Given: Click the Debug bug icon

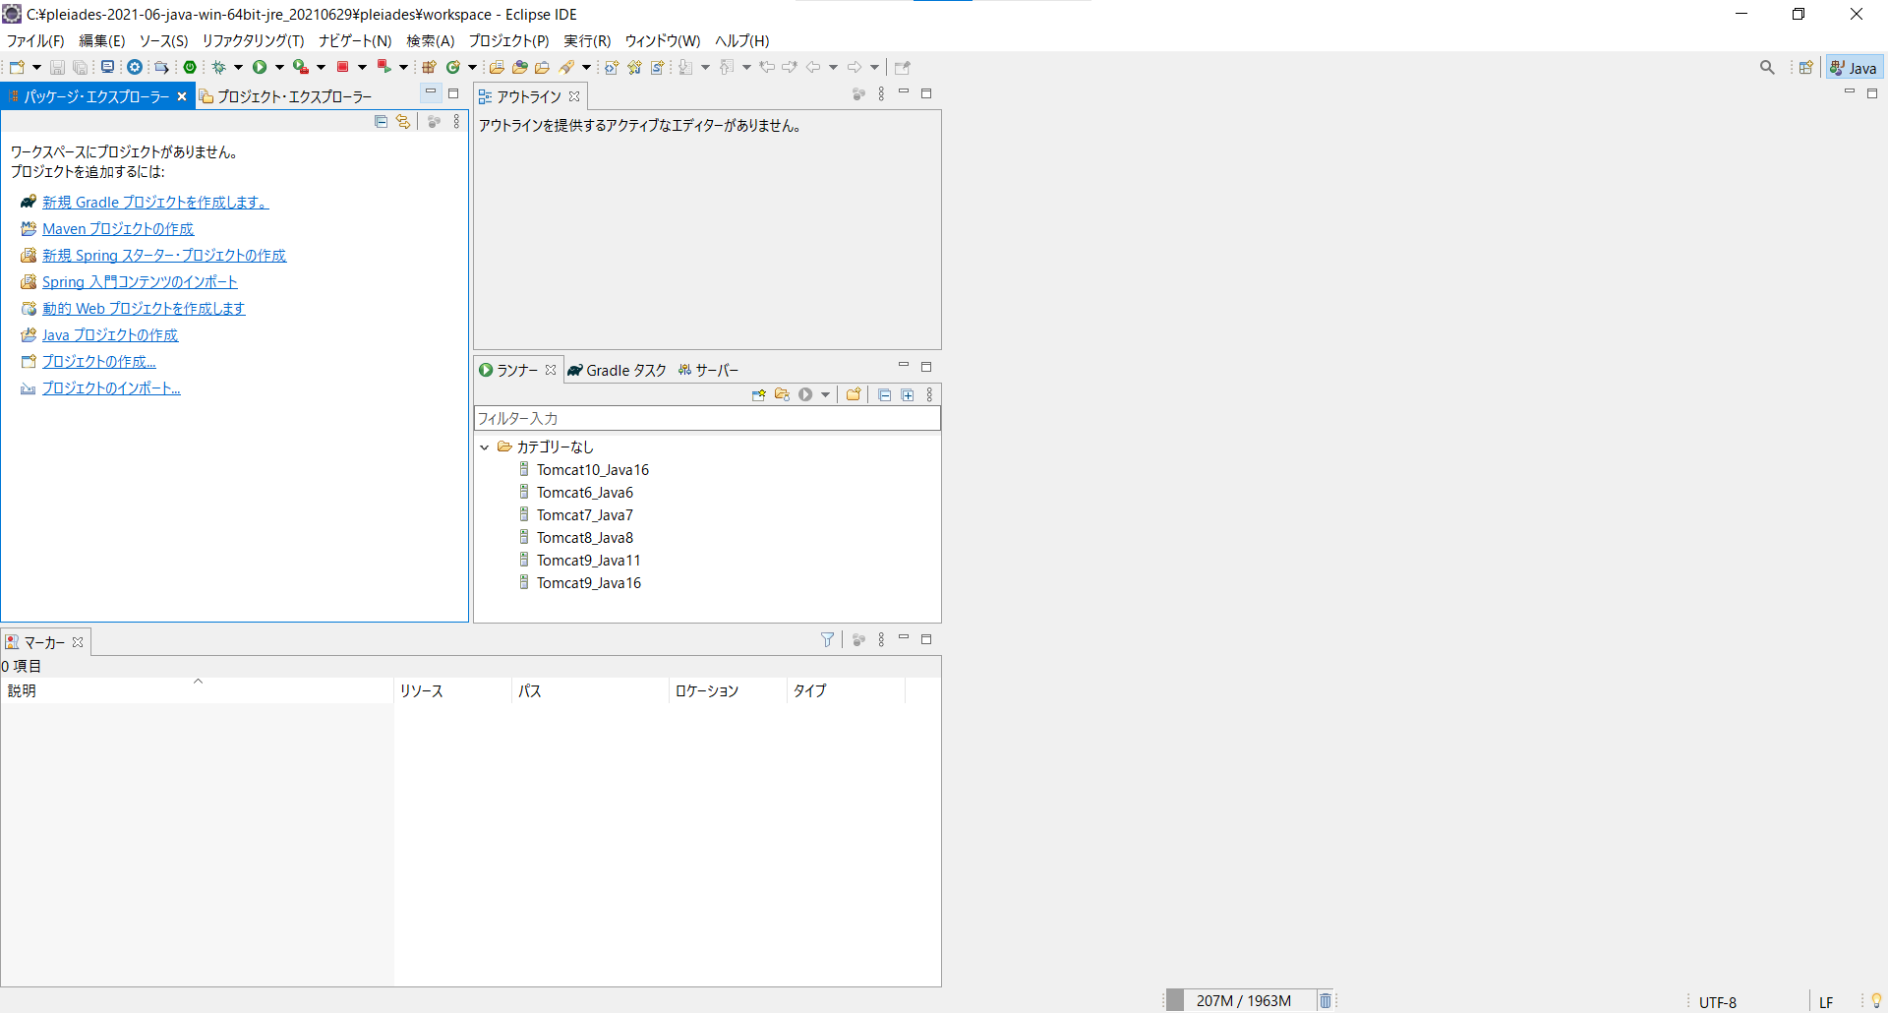Looking at the screenshot, I should point(219,67).
